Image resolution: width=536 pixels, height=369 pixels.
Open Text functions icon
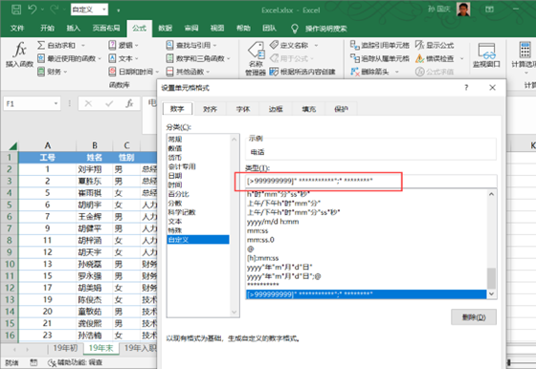coord(112,58)
